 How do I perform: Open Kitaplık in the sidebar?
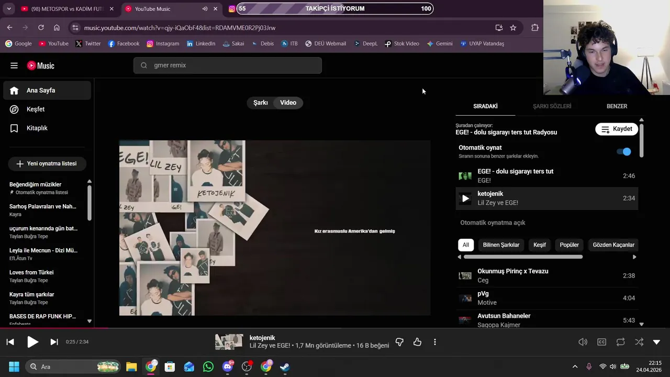[47, 128]
